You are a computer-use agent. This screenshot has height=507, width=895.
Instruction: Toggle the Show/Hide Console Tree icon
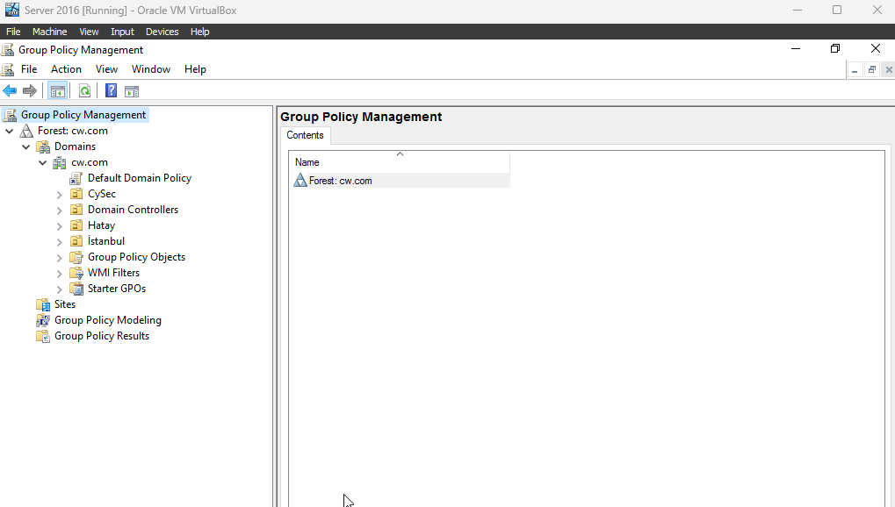coord(58,90)
